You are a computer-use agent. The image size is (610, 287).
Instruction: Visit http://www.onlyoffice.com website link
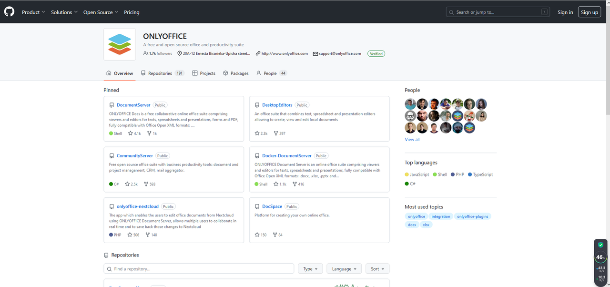(285, 53)
